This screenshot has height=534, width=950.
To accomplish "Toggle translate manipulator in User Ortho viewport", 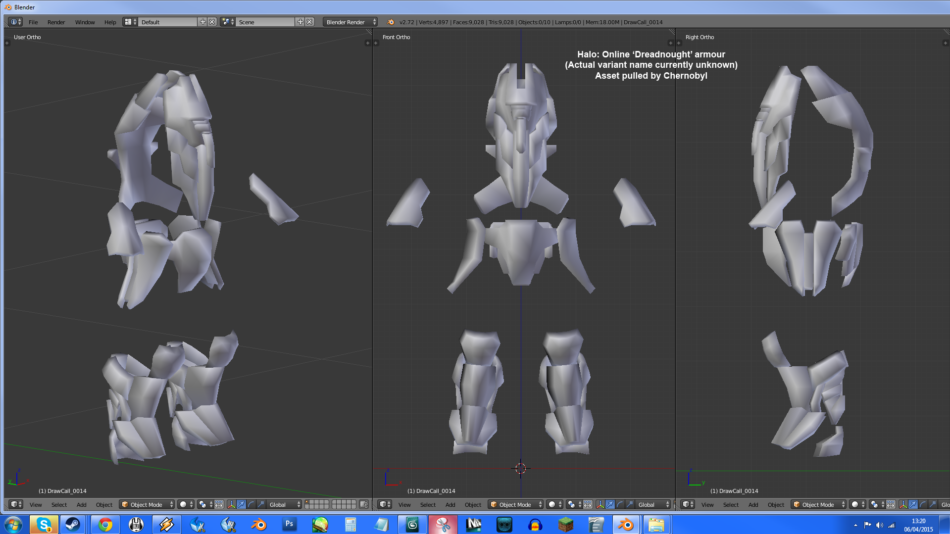I will tap(241, 504).
